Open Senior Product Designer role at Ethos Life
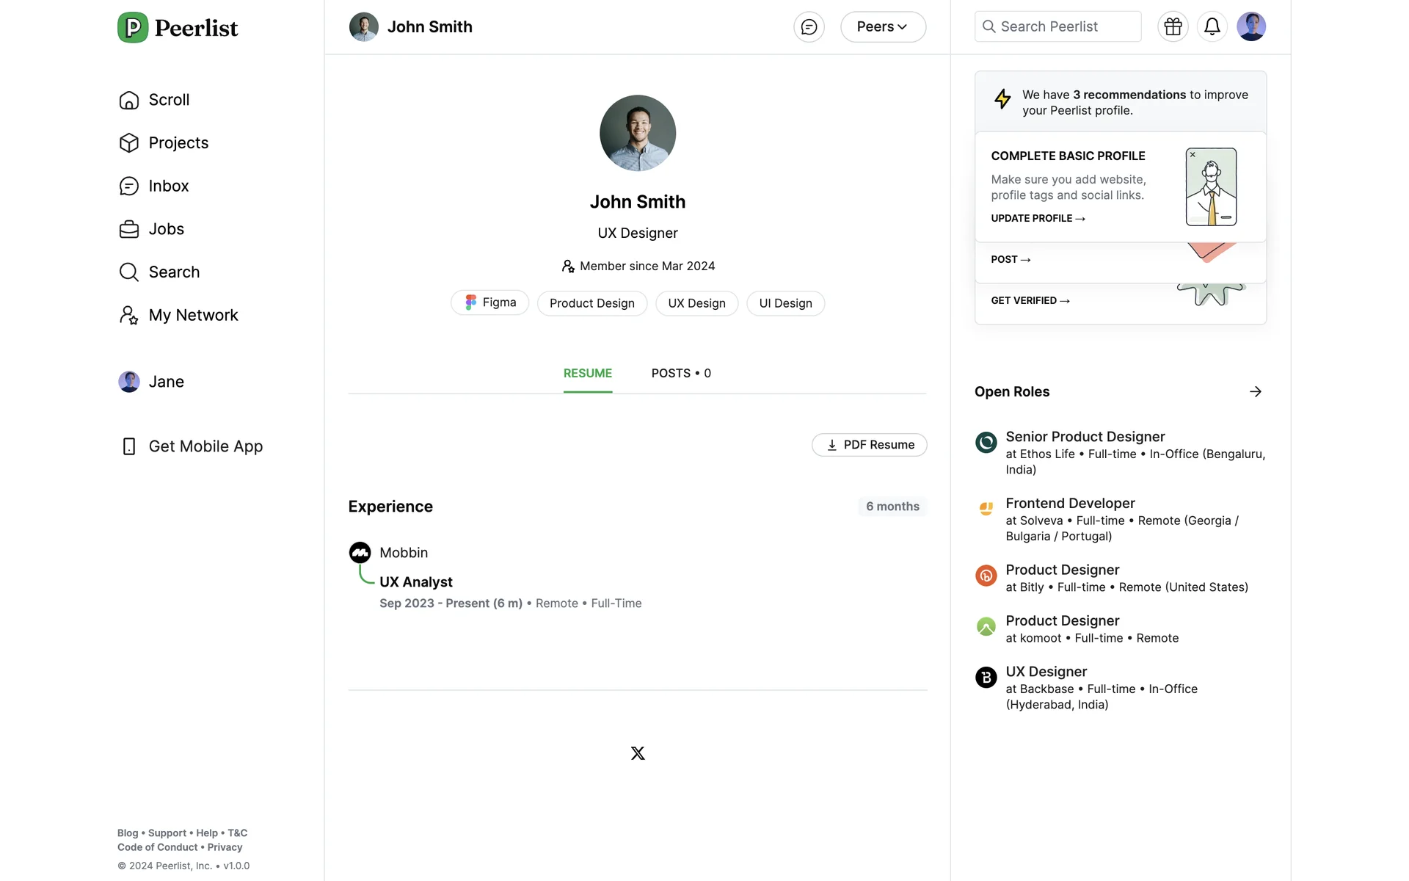 click(x=1085, y=438)
